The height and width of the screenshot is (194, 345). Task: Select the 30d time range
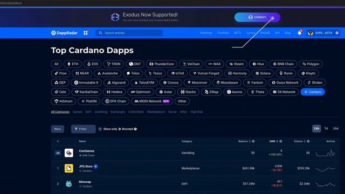pos(335,128)
